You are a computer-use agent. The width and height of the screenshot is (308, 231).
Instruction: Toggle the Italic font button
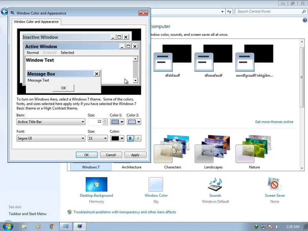(138, 138)
